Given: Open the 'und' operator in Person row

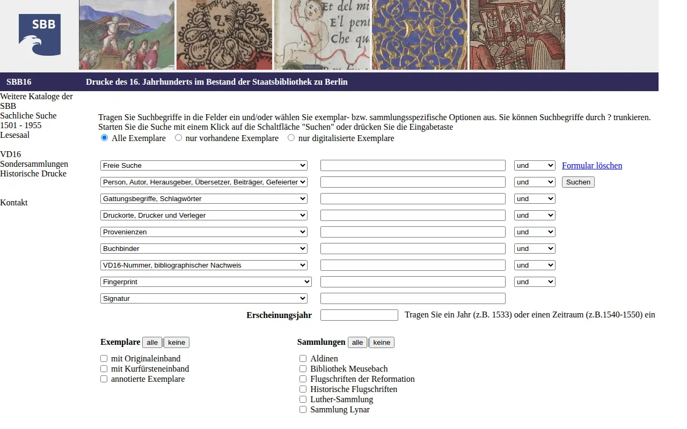Looking at the screenshot, I should coord(535,182).
